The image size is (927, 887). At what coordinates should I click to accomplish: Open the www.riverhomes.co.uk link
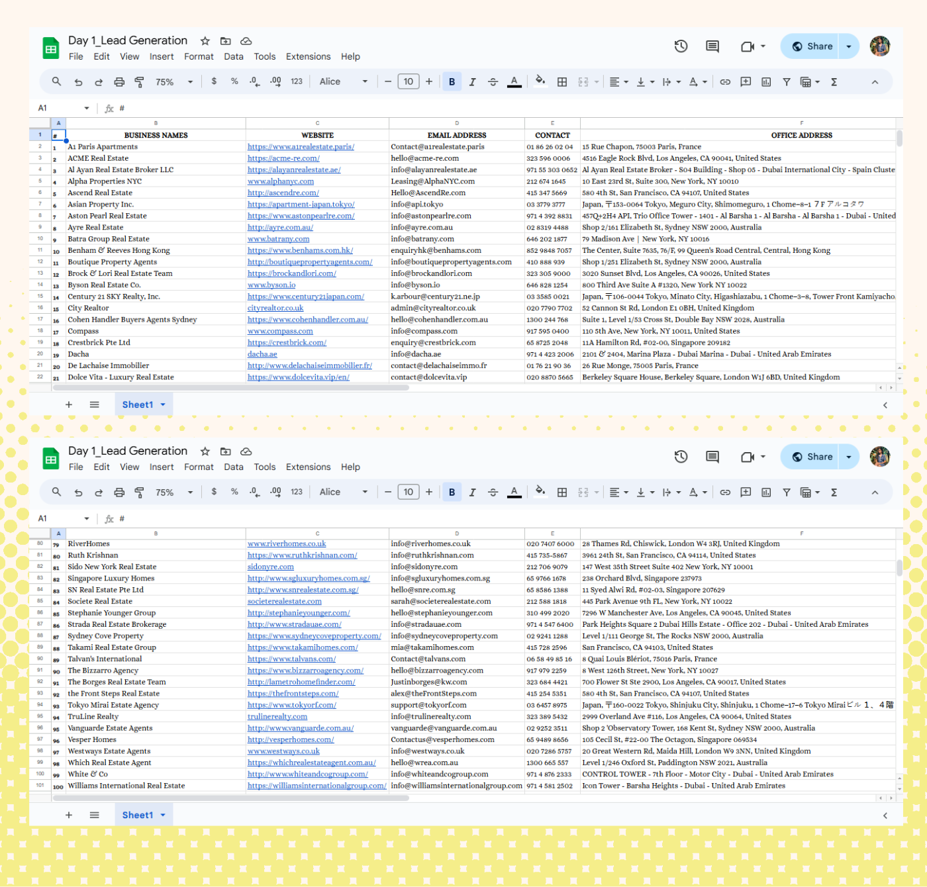coord(287,544)
